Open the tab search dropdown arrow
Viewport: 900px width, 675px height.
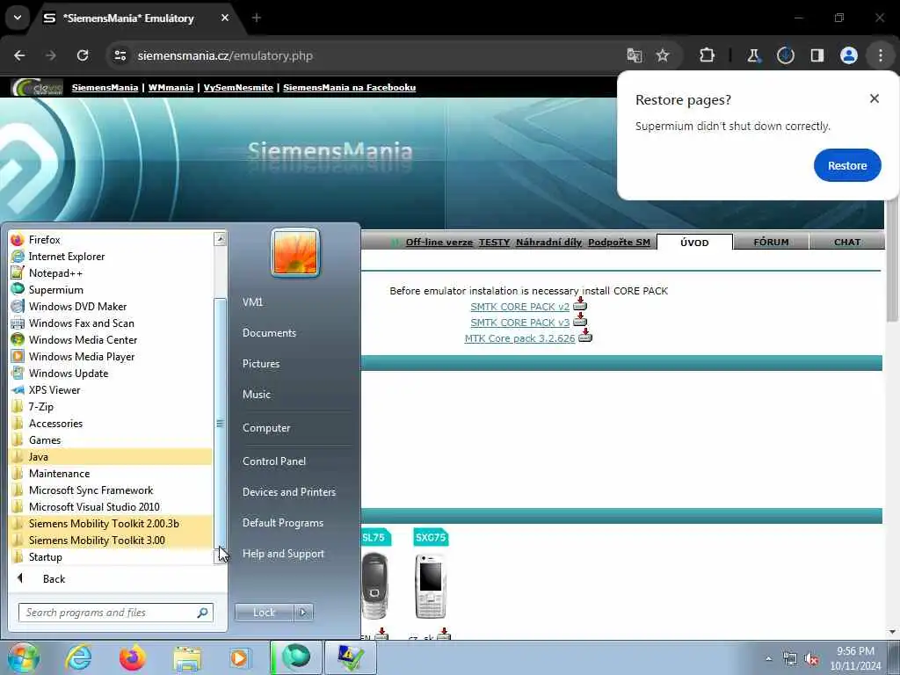click(18, 18)
